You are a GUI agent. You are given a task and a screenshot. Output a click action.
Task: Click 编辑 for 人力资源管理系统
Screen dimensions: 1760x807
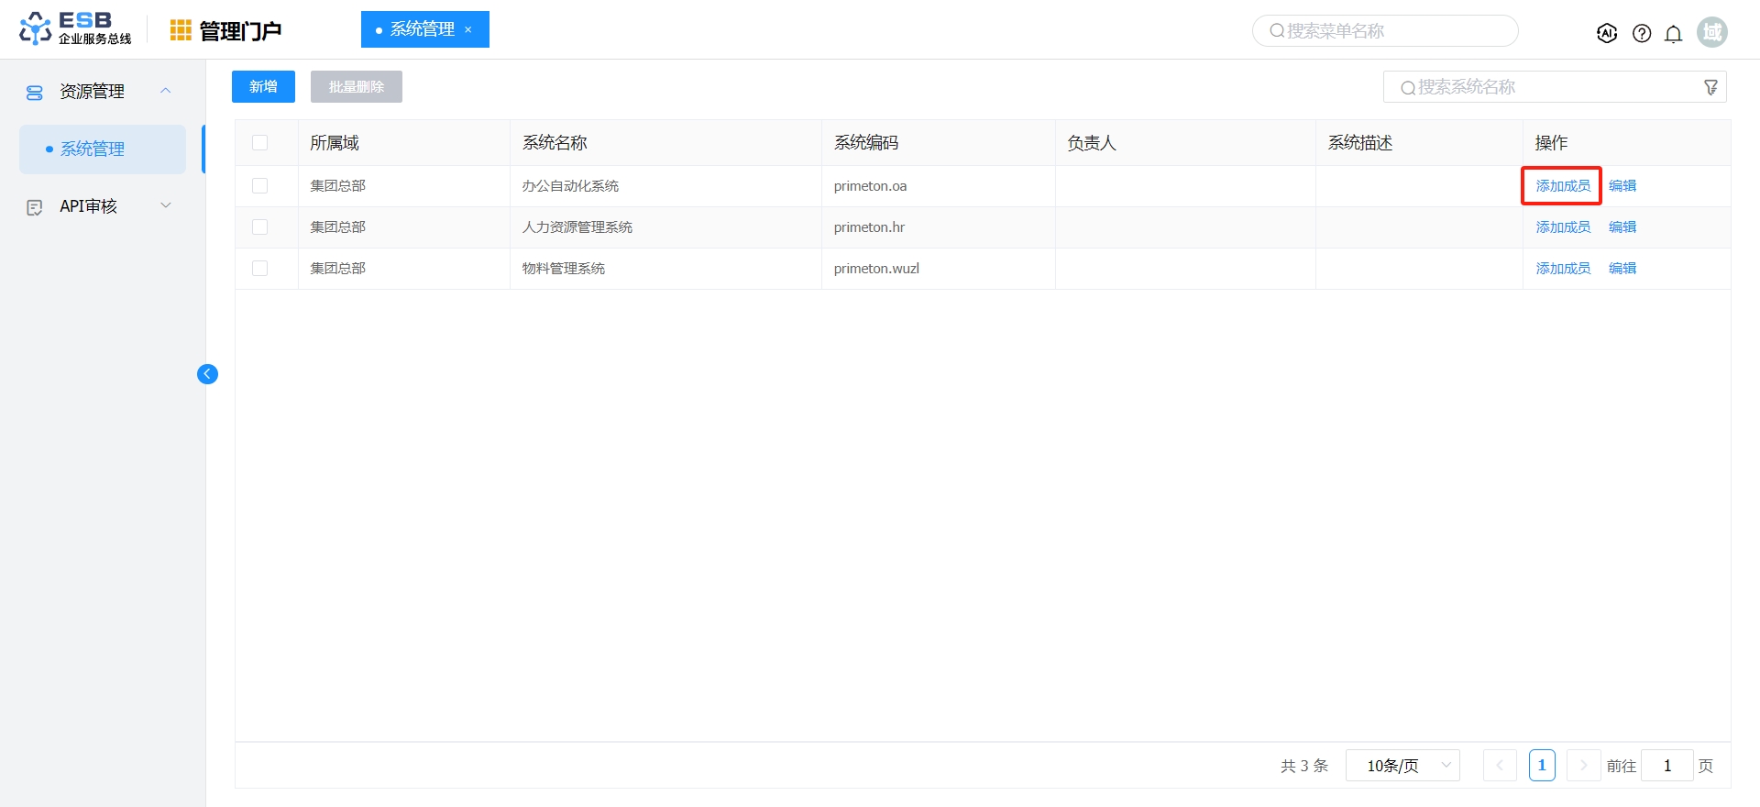[x=1622, y=227]
